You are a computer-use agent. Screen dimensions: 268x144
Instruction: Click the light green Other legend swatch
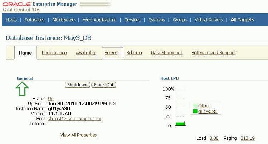[x=195, y=106]
